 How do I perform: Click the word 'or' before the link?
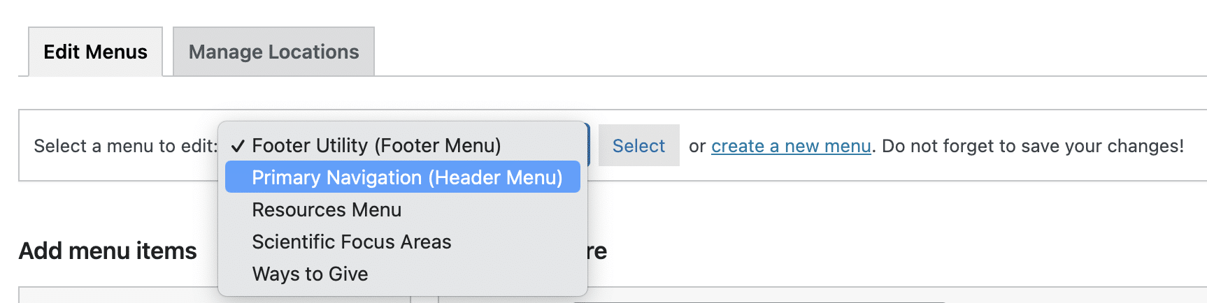coord(697,146)
